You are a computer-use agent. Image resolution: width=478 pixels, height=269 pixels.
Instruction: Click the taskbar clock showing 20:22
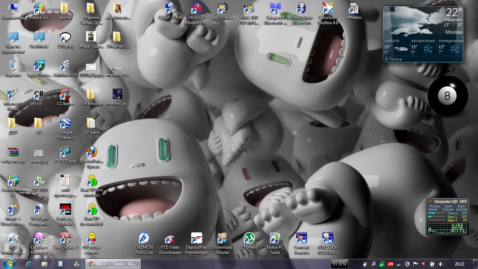pyautogui.click(x=459, y=264)
